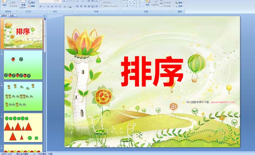The image size is (255, 155).
Task: Close the slide thumbnail pane
Action: (x=44, y=16)
